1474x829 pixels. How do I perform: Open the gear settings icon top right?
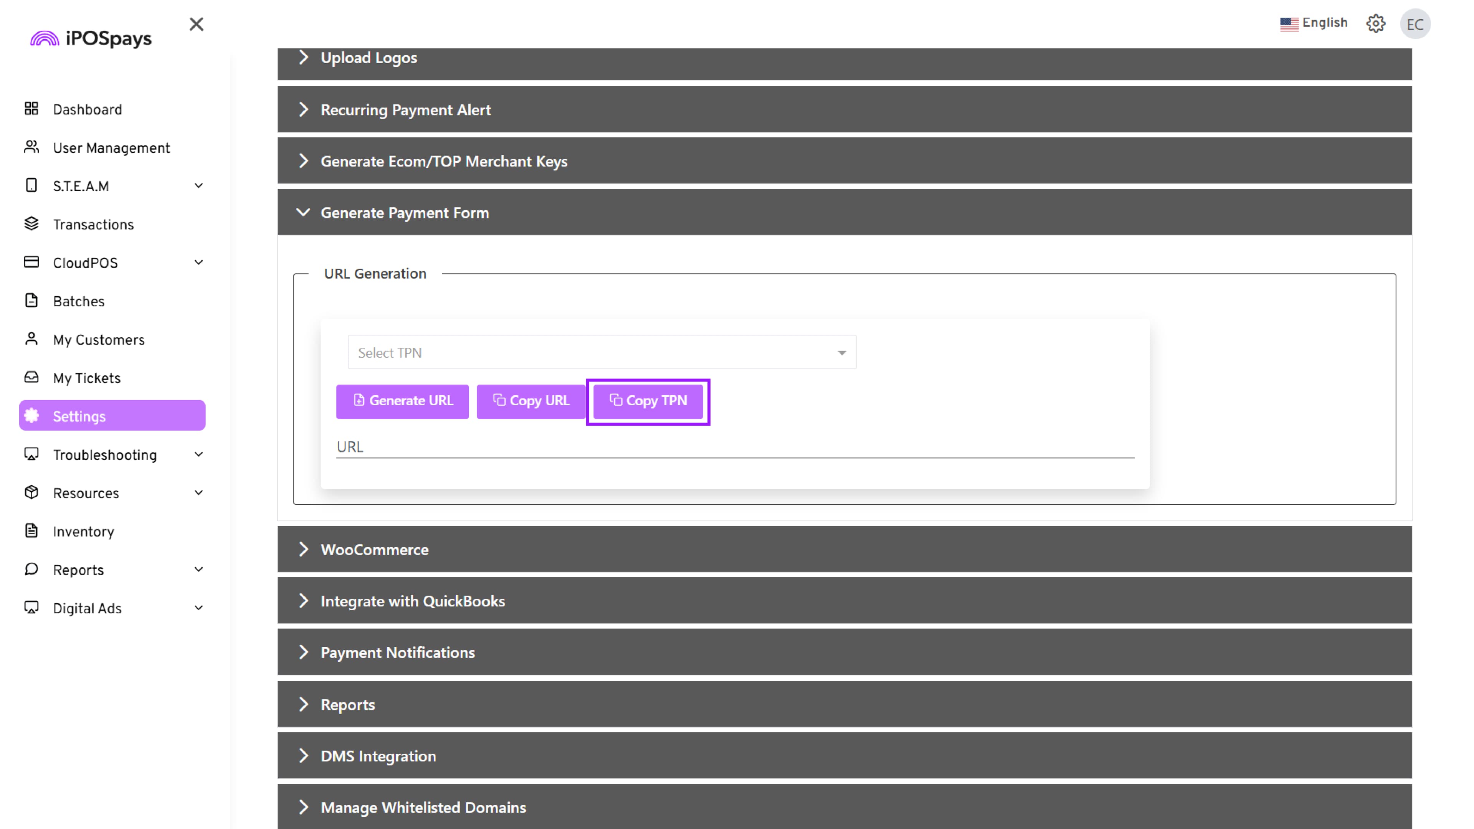tap(1376, 23)
